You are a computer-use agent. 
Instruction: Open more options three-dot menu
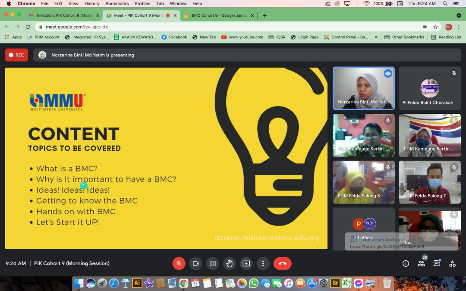[263, 263]
